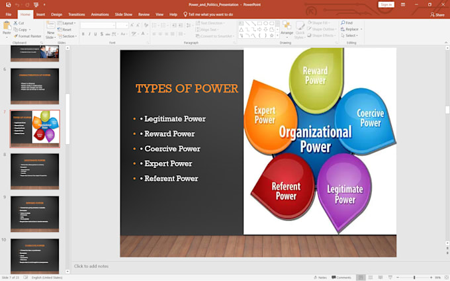This screenshot has height=281, width=450.
Task: Click the zoom slider handle
Action: click(x=414, y=278)
